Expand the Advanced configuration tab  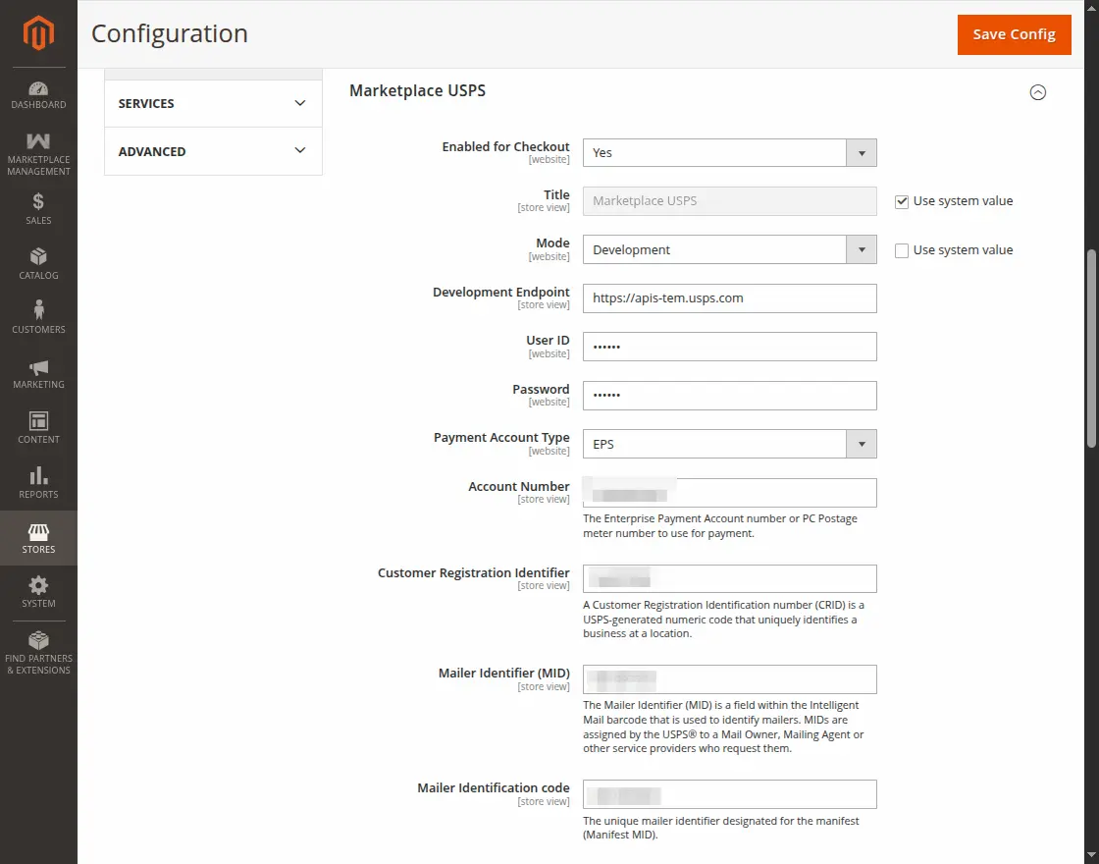[x=213, y=151]
